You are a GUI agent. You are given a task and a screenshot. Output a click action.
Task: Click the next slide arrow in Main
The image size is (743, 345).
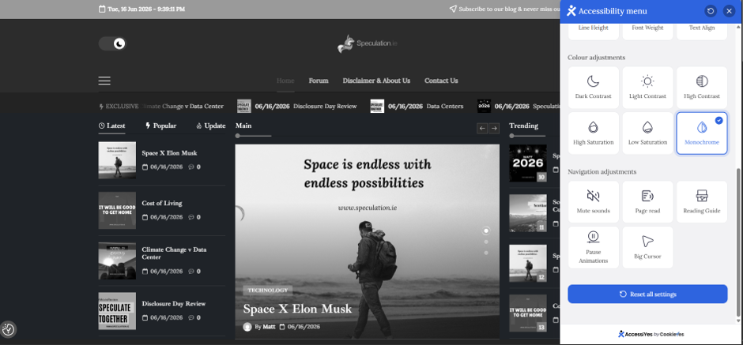[x=494, y=128]
